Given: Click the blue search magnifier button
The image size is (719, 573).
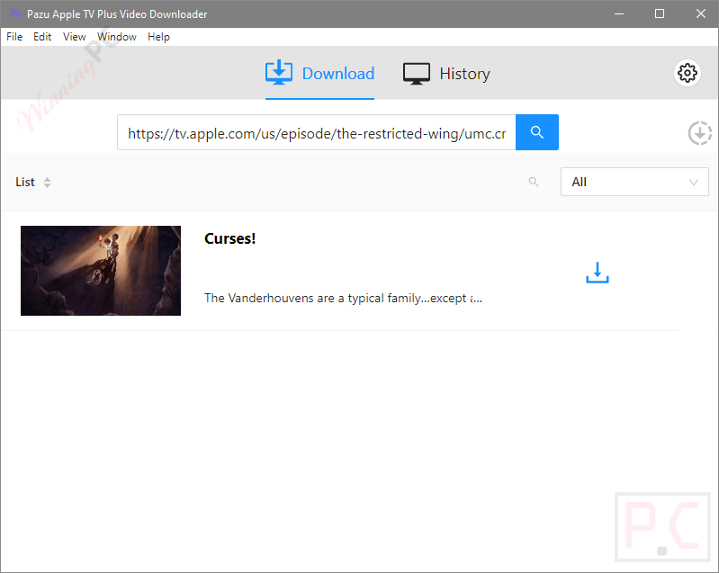Looking at the screenshot, I should click(537, 132).
